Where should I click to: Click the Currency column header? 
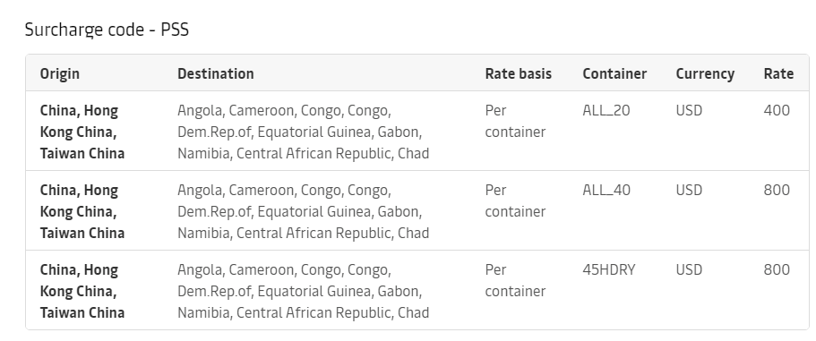point(705,73)
